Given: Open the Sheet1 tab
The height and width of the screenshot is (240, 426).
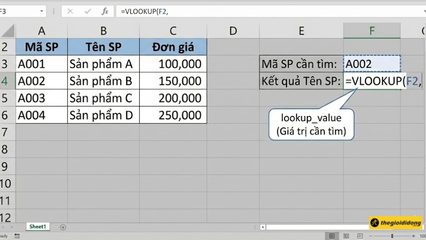Looking at the screenshot, I should 38,227.
